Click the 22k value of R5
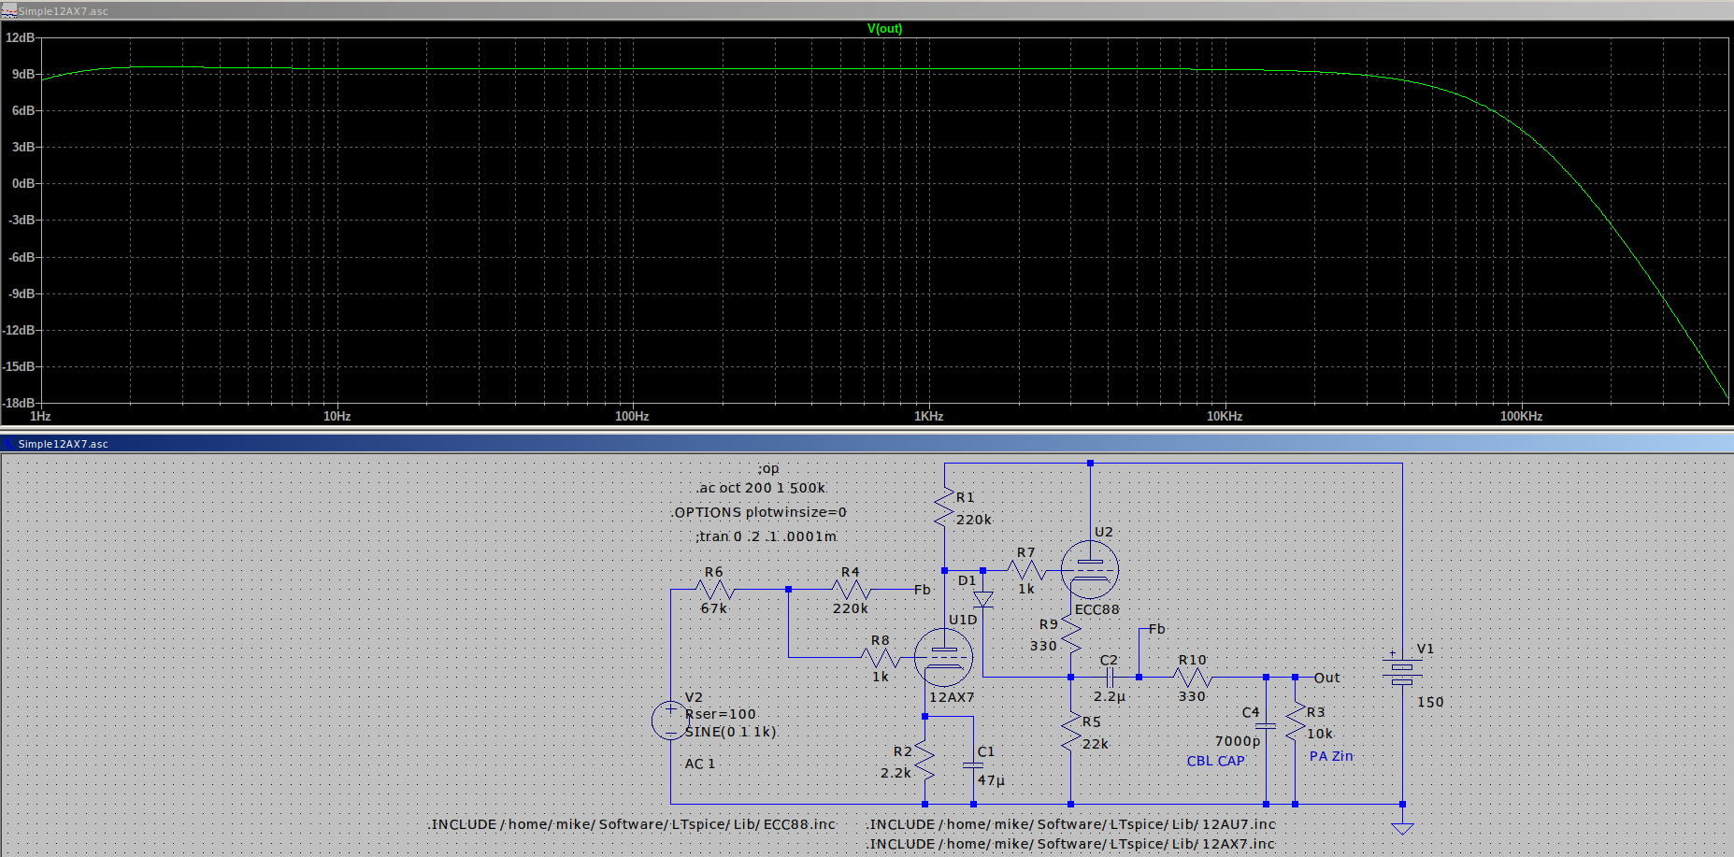 [x=1096, y=744]
